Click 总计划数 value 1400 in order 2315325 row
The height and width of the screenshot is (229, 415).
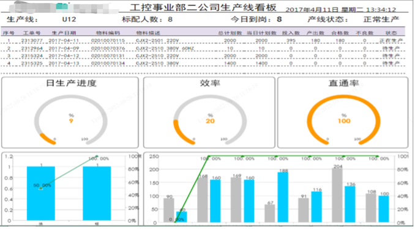[x=230, y=63]
